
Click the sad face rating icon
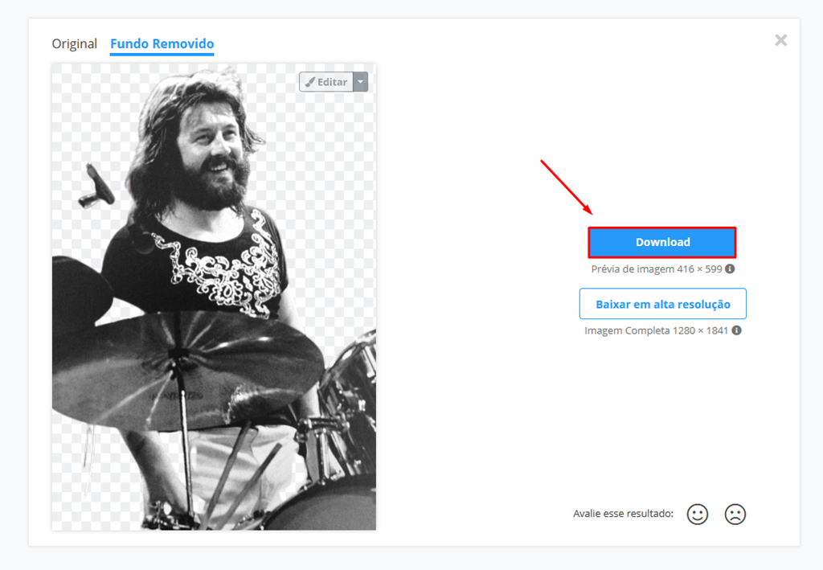click(x=735, y=515)
